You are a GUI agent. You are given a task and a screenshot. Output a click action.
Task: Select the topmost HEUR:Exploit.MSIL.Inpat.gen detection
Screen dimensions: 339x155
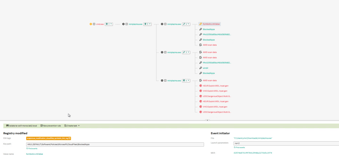216,86
